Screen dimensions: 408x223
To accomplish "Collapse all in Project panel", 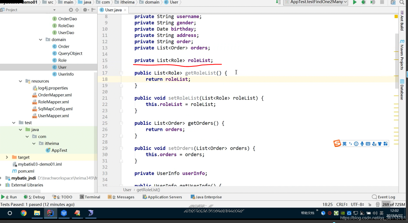I will (77, 10).
